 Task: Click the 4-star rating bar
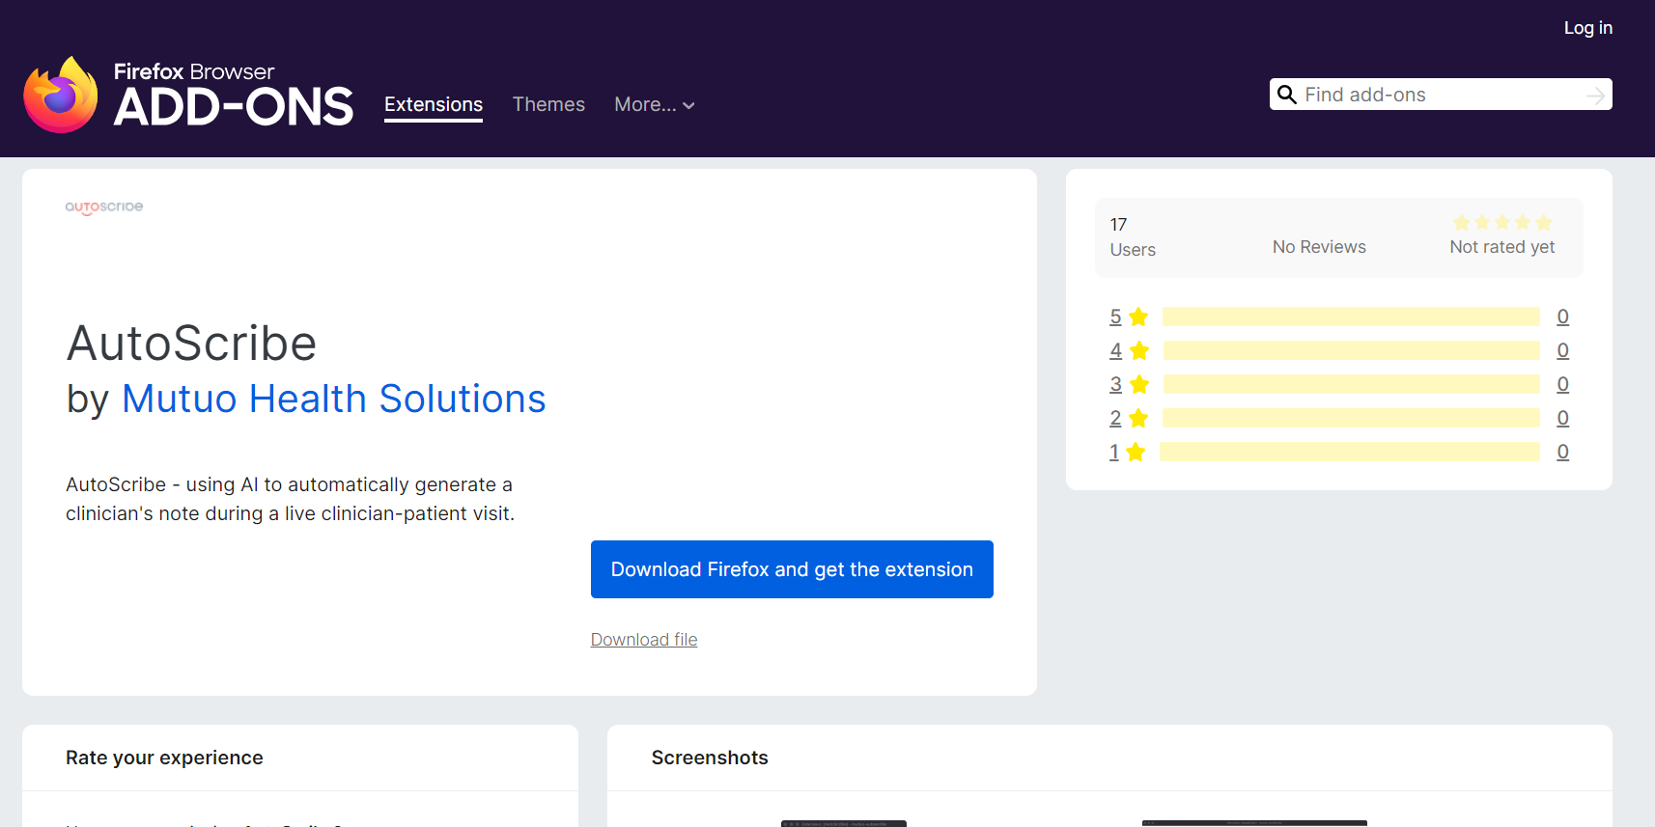(x=1351, y=350)
